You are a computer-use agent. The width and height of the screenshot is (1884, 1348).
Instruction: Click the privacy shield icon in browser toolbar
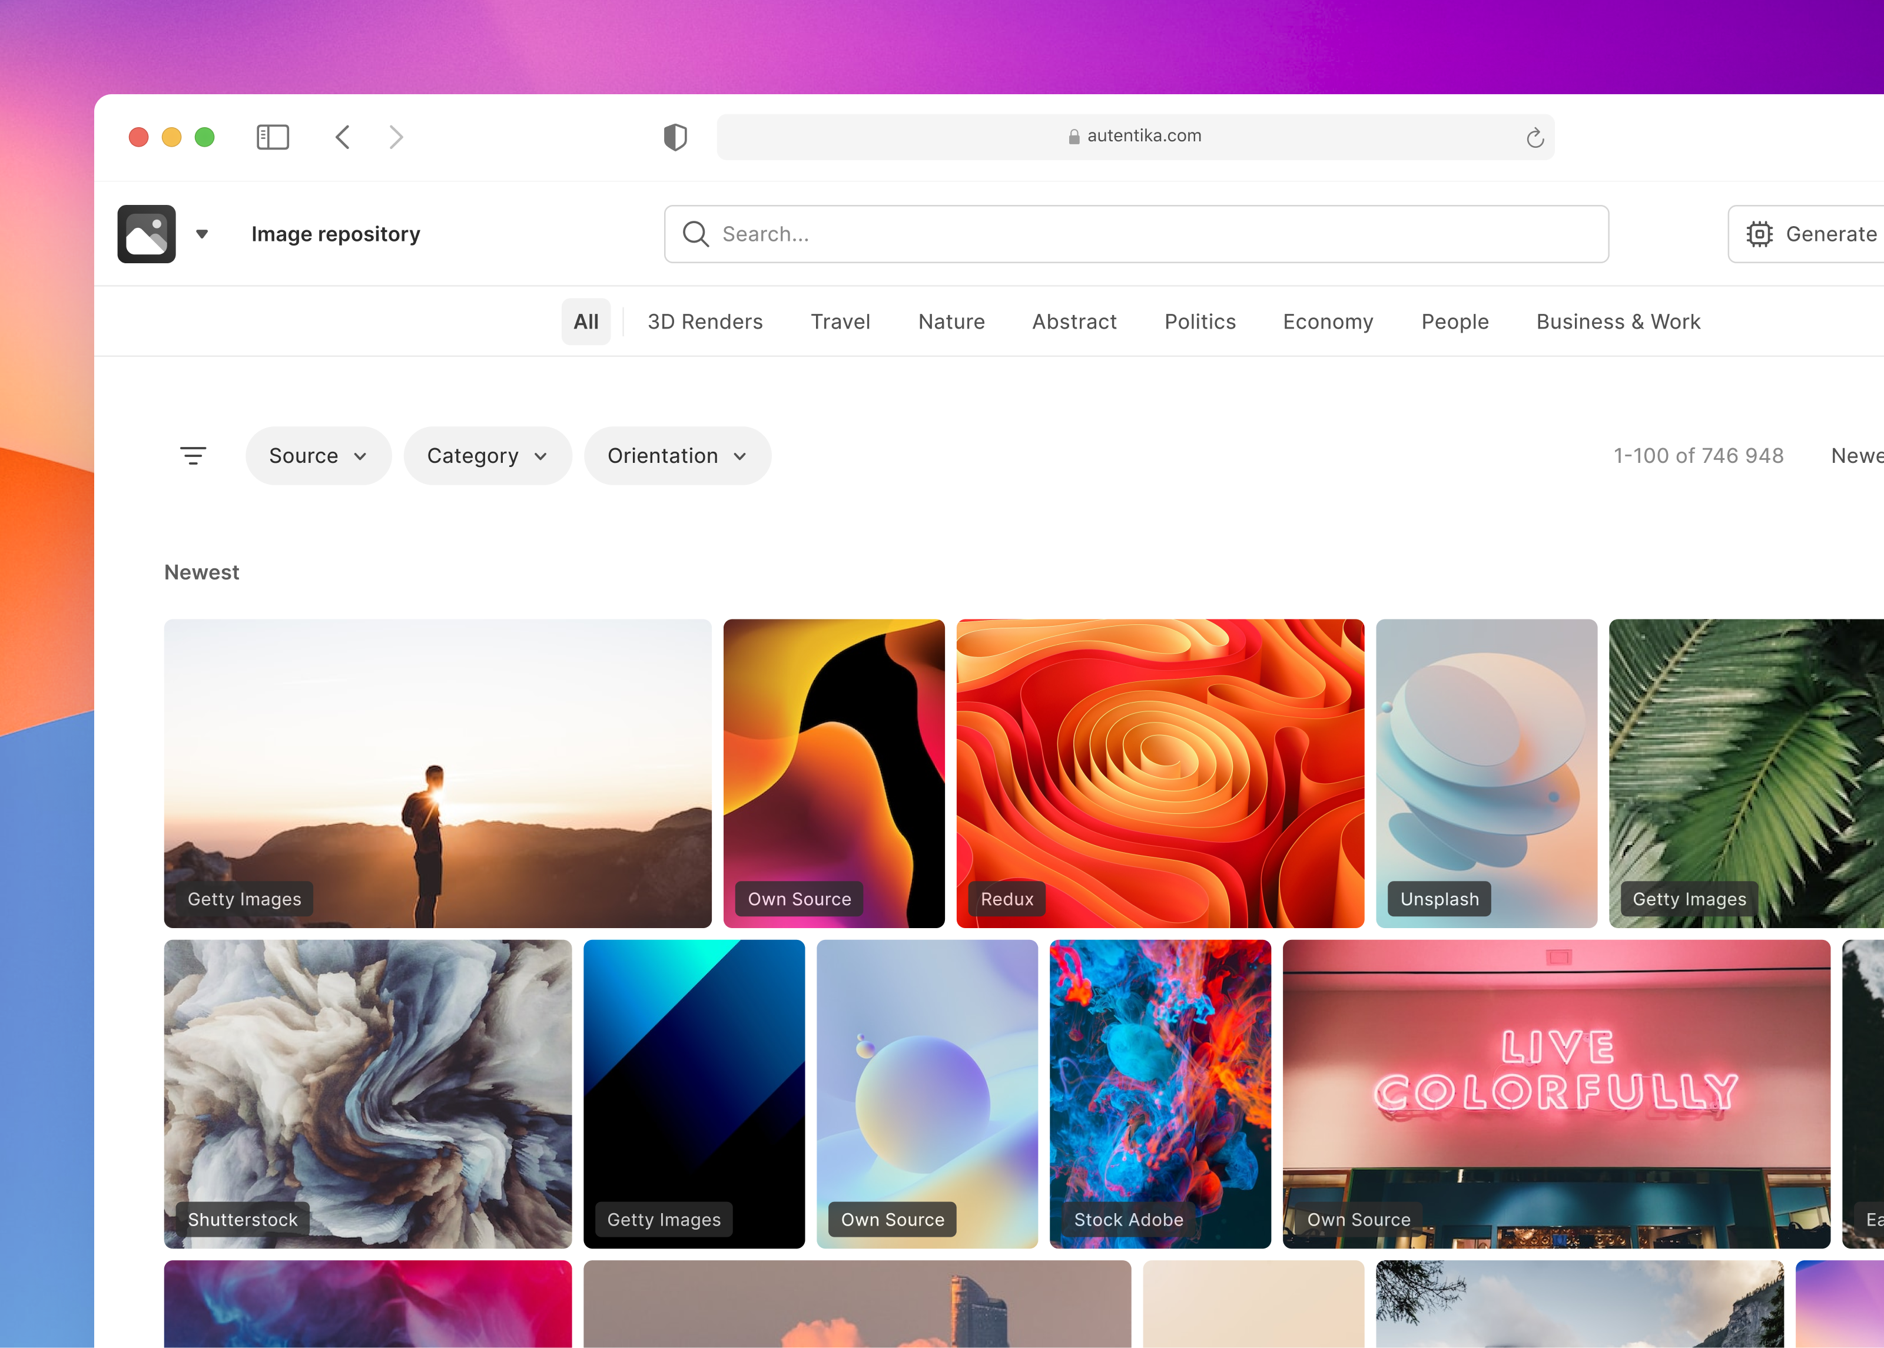click(x=676, y=136)
